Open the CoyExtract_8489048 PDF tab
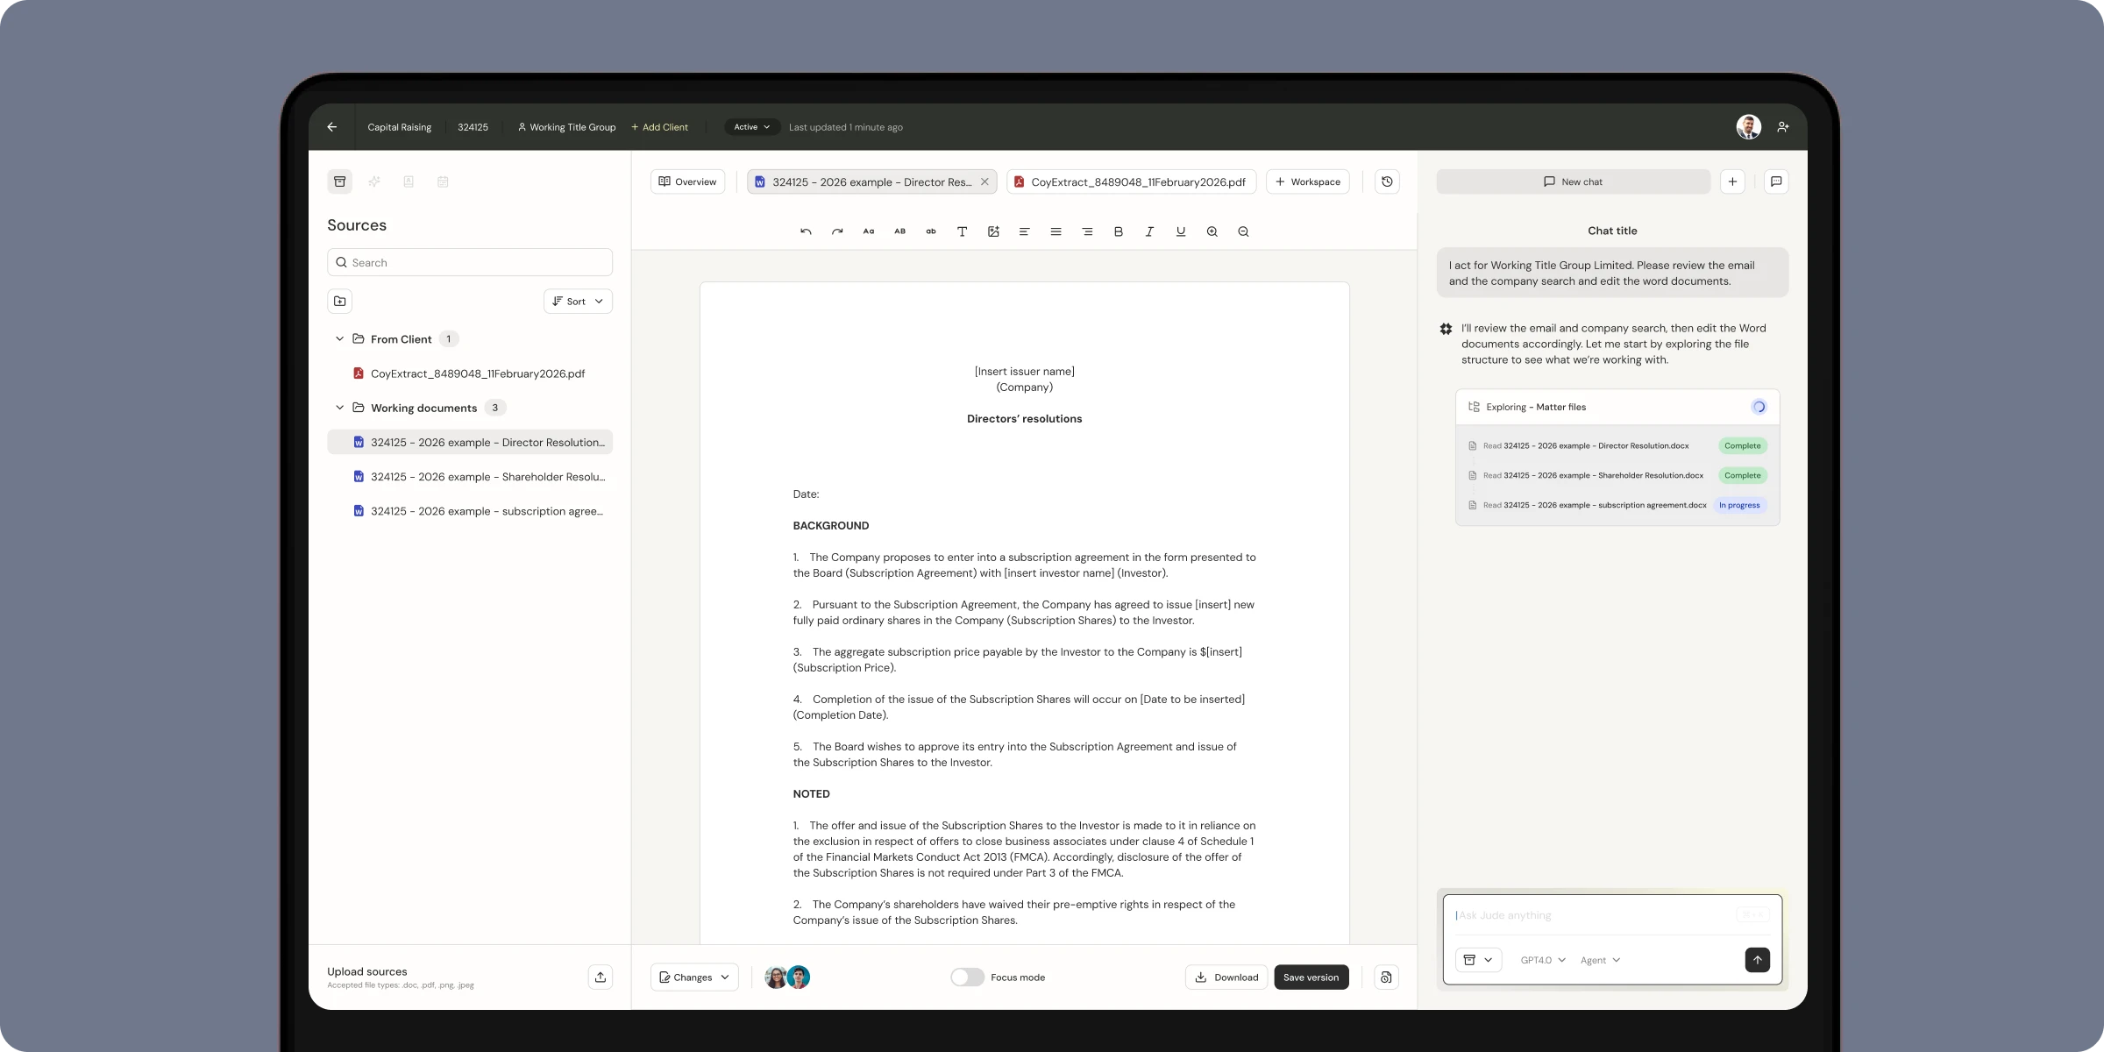2104x1052 pixels. click(1131, 181)
